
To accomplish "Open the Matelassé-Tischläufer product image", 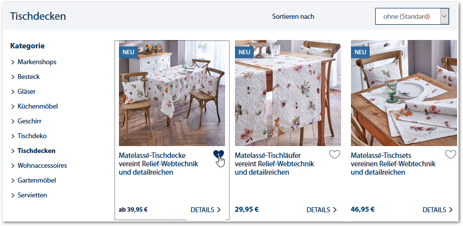I will (x=288, y=93).
